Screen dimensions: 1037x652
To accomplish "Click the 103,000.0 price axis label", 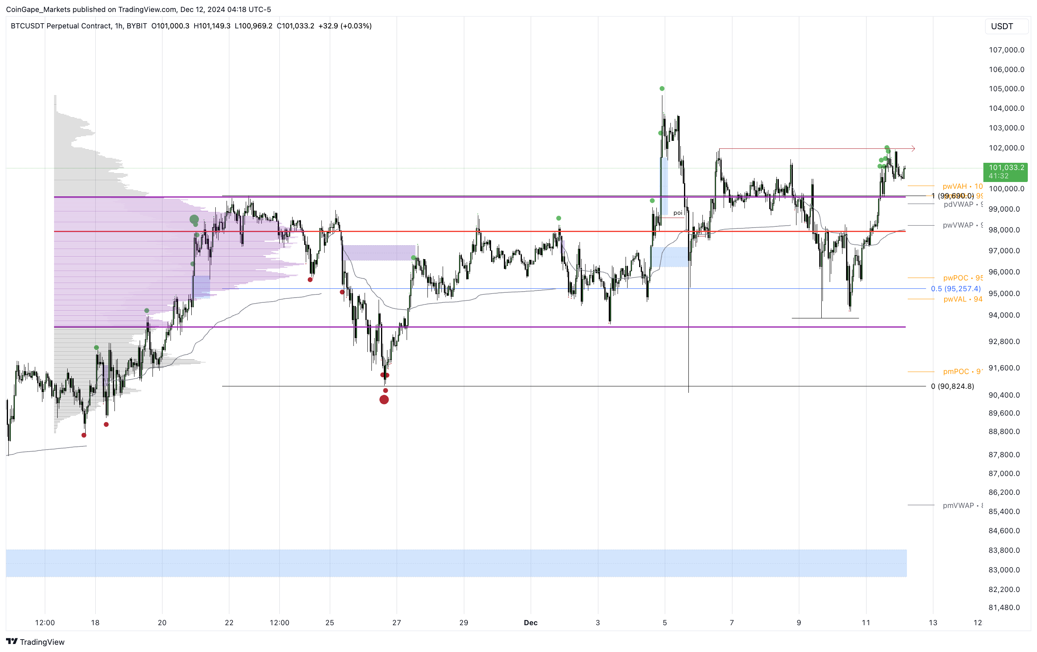I will (x=1007, y=128).
